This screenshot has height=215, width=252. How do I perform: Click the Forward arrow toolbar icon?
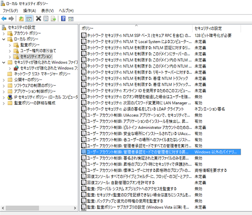(x=11, y=19)
